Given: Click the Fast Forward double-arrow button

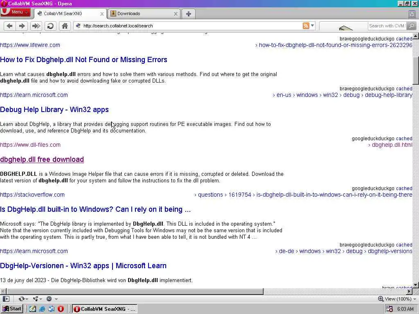Looking at the screenshot, I should (x=36, y=26).
